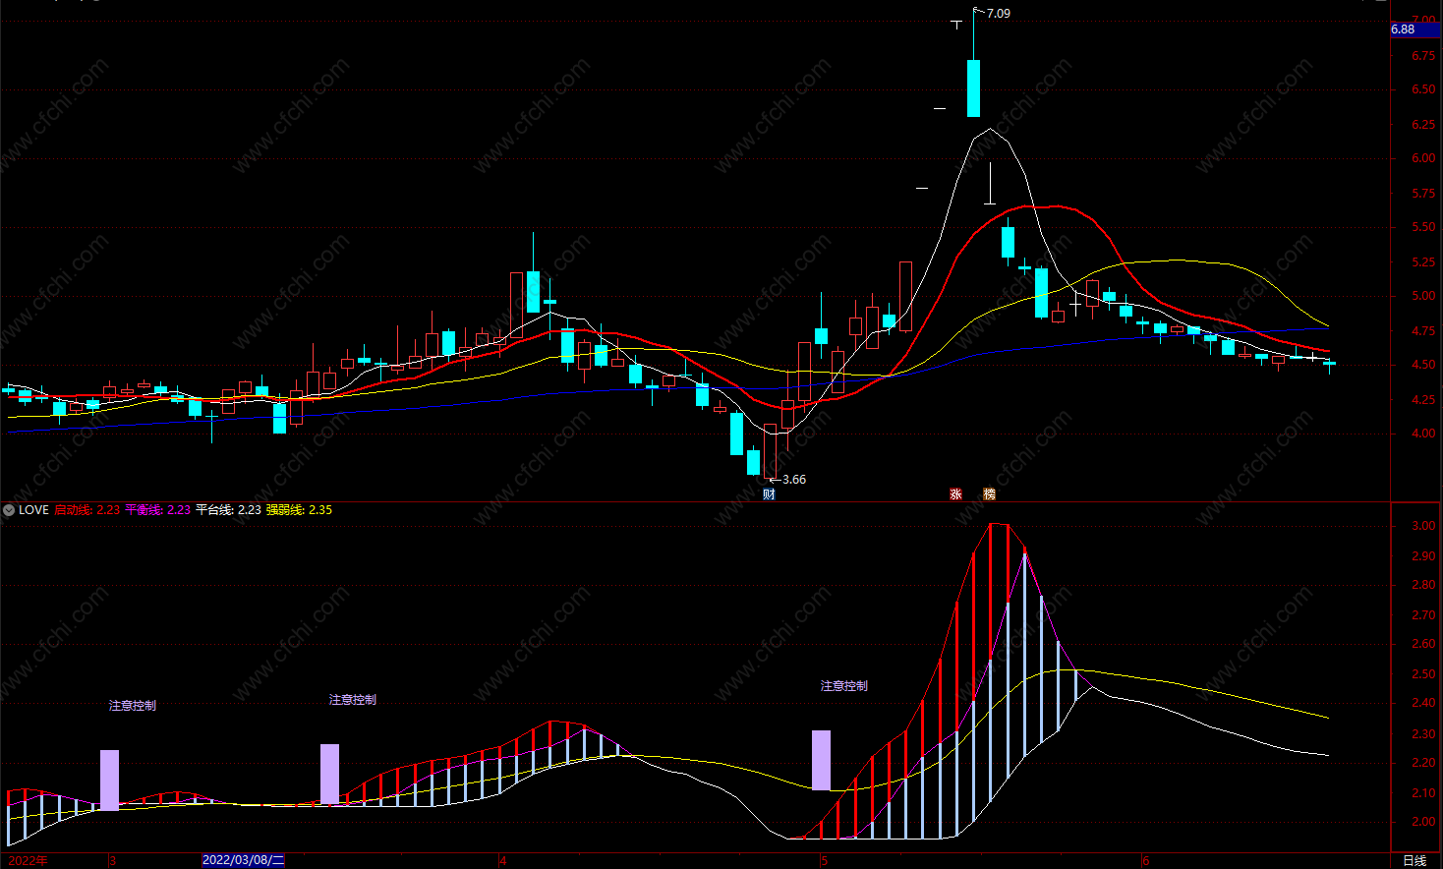This screenshot has width=1443, height=869.
Task: Click month 3 marker on time axis
Action: pyautogui.click(x=113, y=860)
